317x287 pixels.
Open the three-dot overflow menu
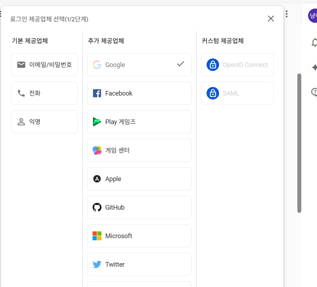[287, 14]
